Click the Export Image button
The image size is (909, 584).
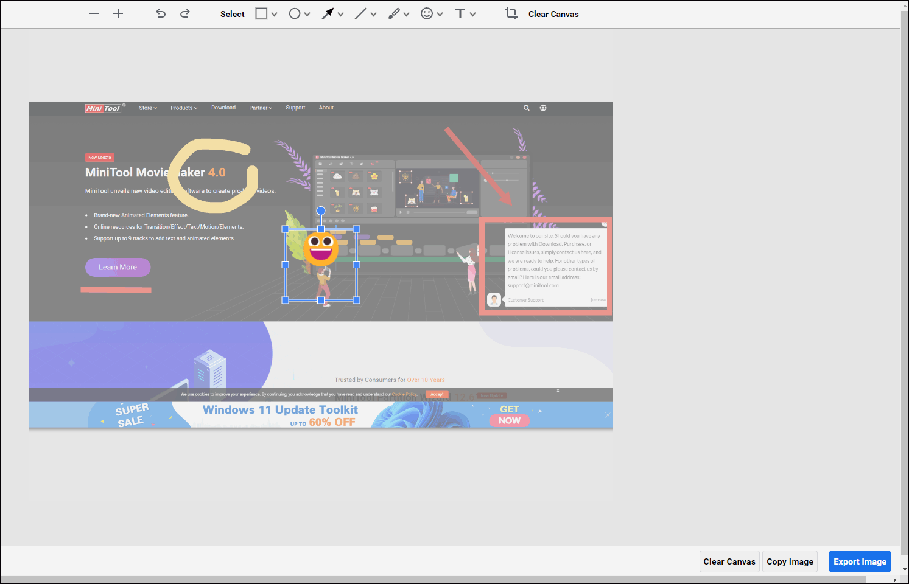[x=860, y=561]
